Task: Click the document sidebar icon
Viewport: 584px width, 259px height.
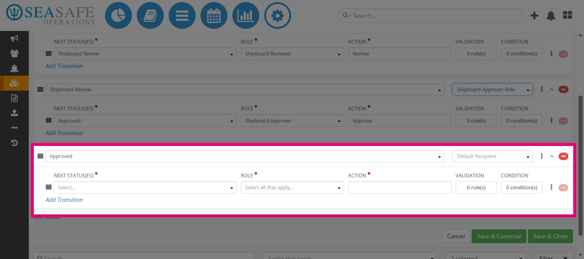Action: [14, 98]
